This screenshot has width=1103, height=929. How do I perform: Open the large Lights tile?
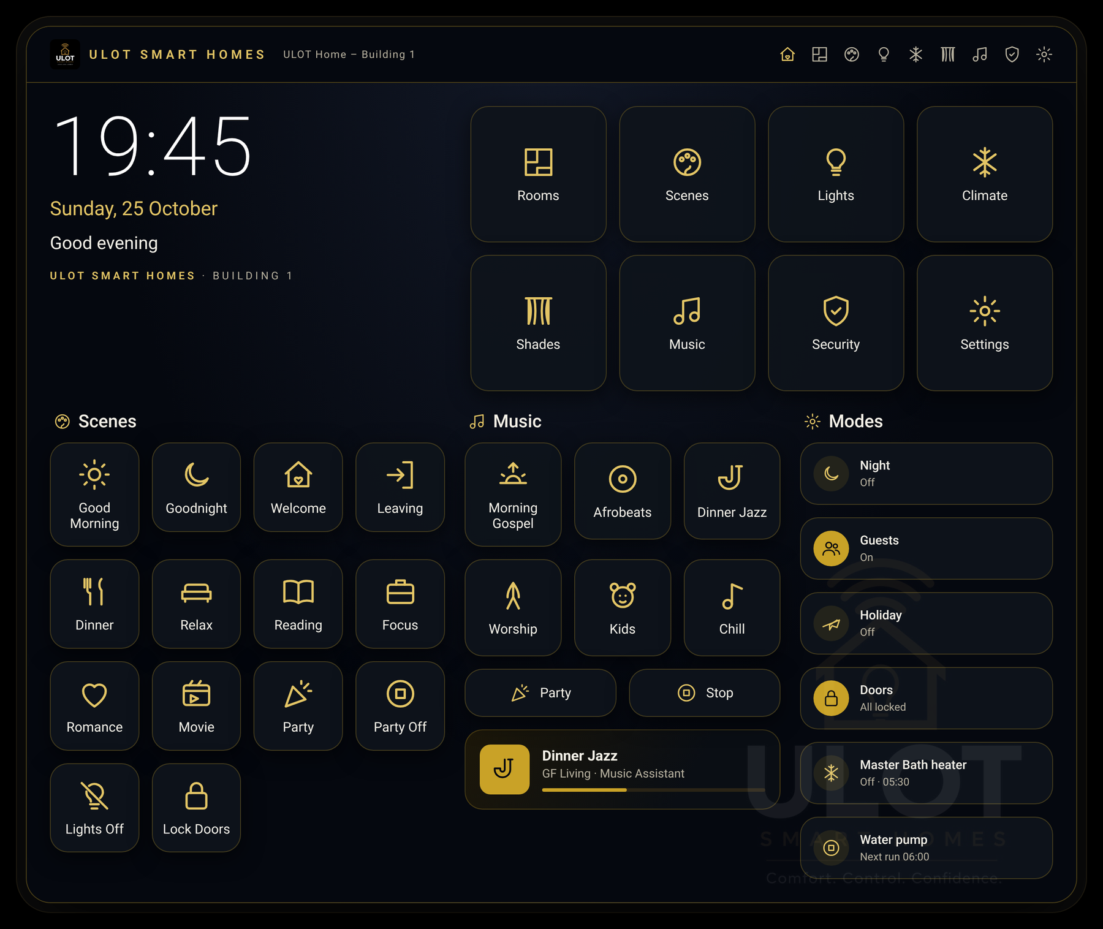(836, 174)
